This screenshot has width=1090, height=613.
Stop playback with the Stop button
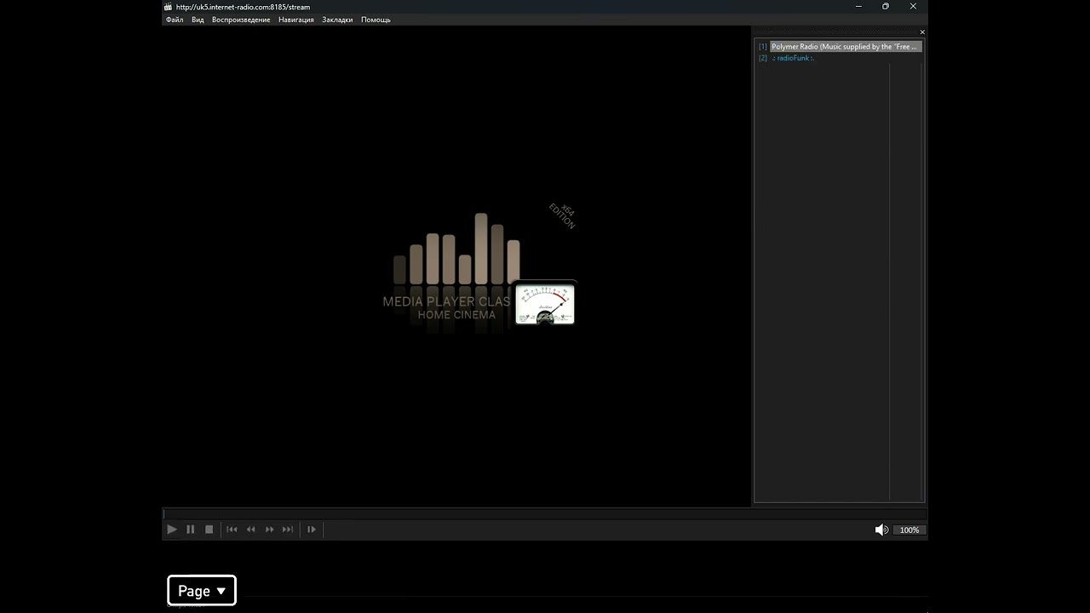point(209,530)
